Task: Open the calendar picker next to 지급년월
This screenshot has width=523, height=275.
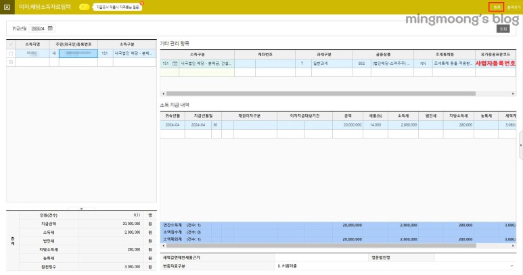Action: [x=50, y=28]
